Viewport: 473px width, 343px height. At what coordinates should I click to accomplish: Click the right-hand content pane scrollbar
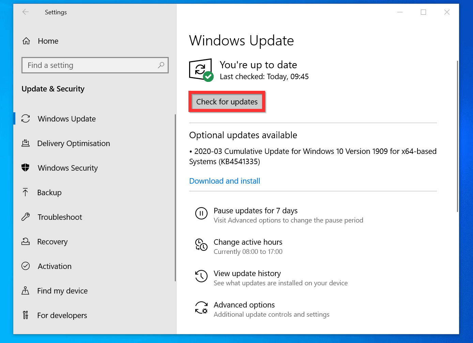click(x=457, y=137)
